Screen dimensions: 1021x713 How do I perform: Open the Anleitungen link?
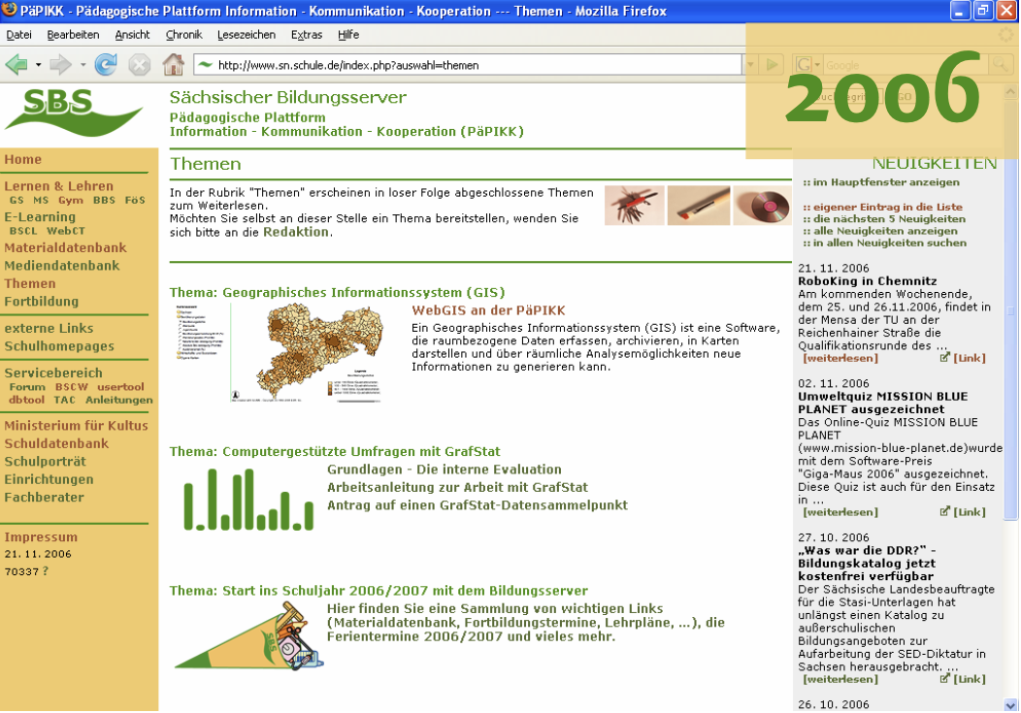point(119,400)
